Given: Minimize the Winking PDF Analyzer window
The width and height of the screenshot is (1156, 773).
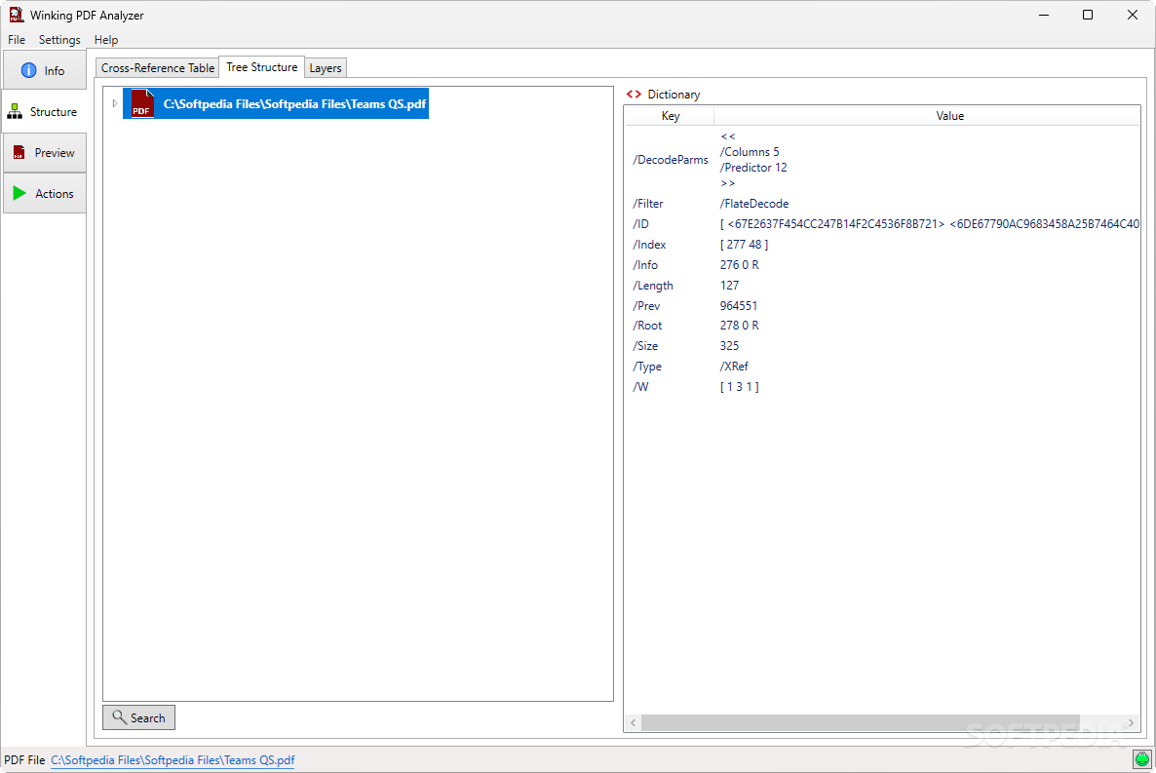Looking at the screenshot, I should pos(1043,15).
